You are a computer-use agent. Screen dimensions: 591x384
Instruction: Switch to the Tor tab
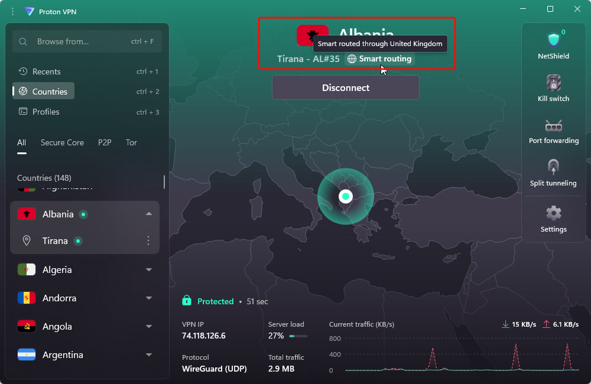click(131, 142)
